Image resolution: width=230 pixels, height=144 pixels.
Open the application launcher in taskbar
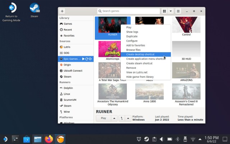pyautogui.click(x=5, y=139)
